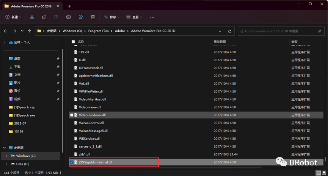Select the updaternotifications.dll file
The height and width of the screenshot is (176, 328).
(96, 76)
